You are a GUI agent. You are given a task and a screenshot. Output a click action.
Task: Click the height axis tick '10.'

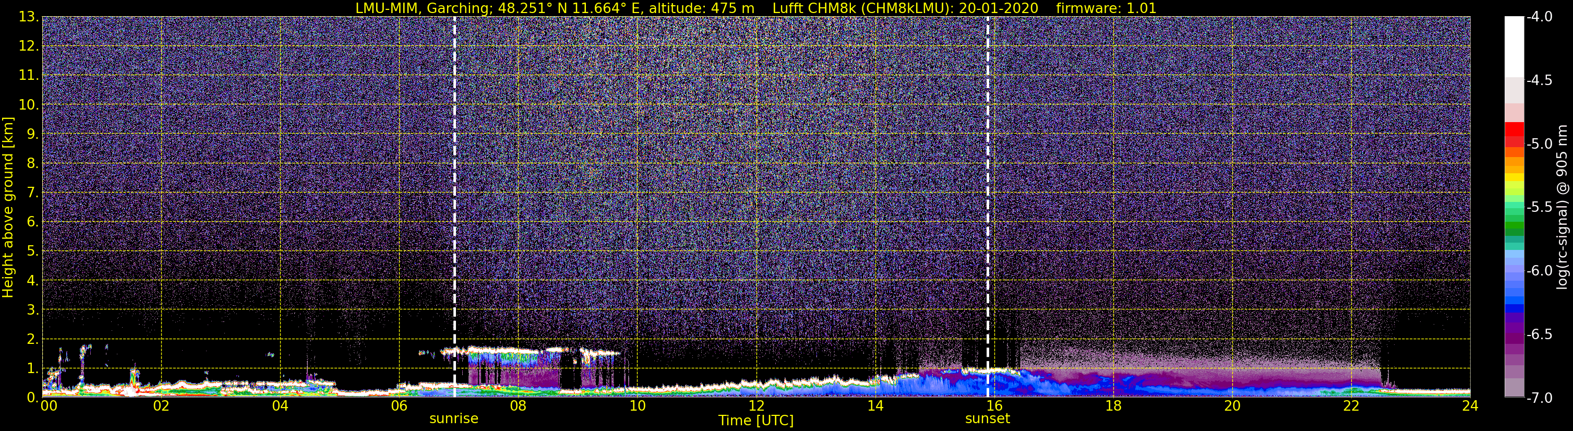tap(29, 104)
